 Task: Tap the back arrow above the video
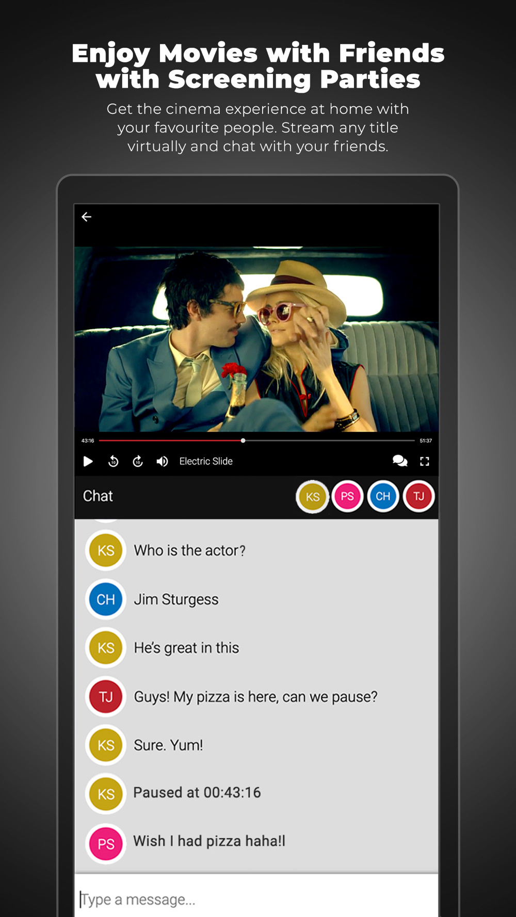click(x=87, y=217)
